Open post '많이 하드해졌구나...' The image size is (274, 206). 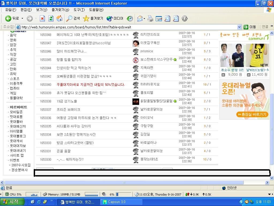tap(71, 51)
